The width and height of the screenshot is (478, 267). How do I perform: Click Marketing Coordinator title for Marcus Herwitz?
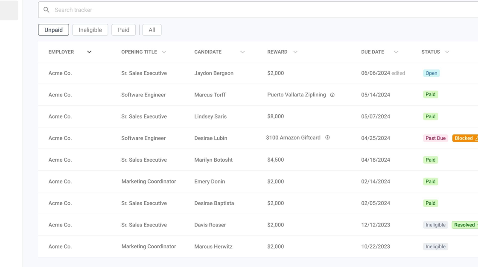[149, 247]
